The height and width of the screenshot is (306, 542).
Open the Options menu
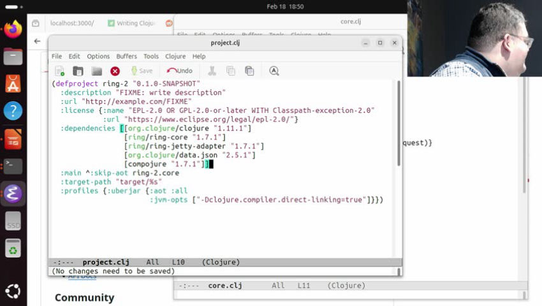[98, 56]
